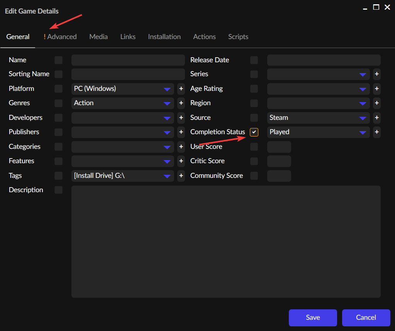The height and width of the screenshot is (331, 395).
Task: Click inside the Name input field
Action: coord(127,60)
